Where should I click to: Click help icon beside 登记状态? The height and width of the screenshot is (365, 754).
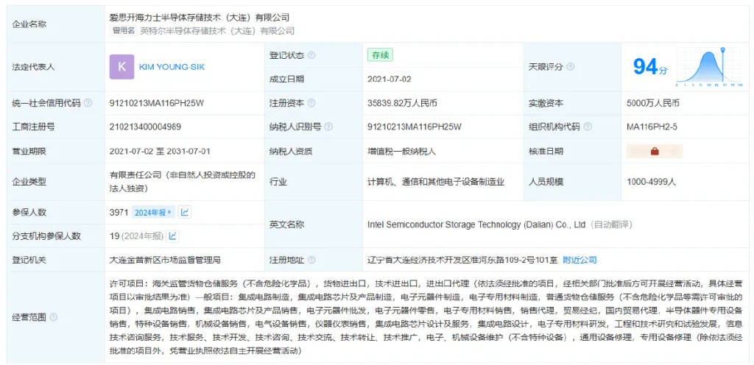(x=311, y=55)
